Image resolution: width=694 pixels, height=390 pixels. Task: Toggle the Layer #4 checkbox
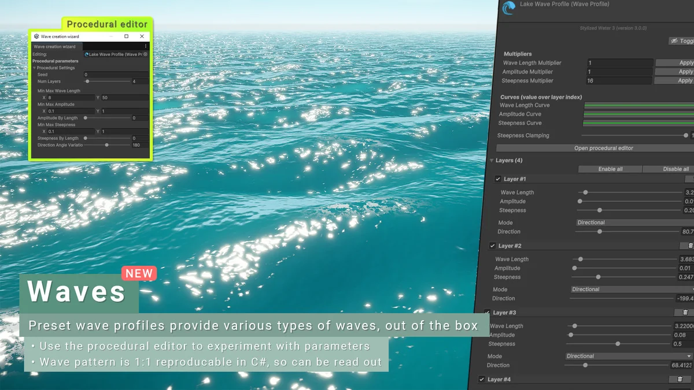click(x=482, y=380)
